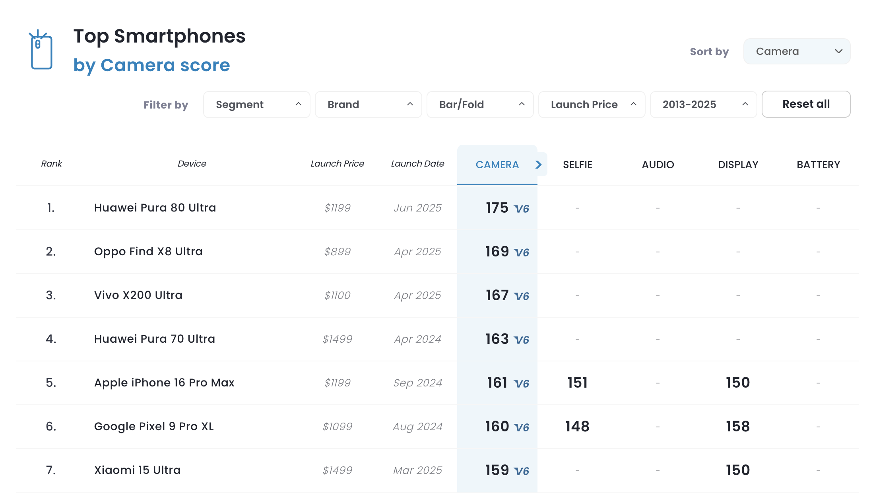Viewport: 873px width, 493px height.
Task: Switch to the SELFIE score tab
Action: coord(578,165)
